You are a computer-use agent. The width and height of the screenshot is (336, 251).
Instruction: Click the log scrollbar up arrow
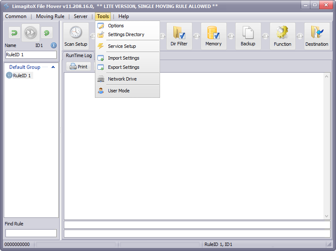326,76
